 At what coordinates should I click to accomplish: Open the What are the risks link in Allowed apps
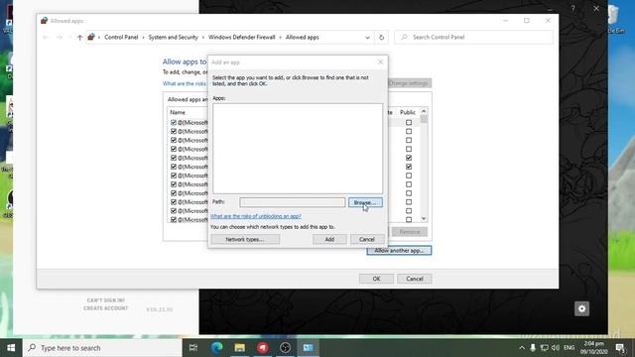185,83
